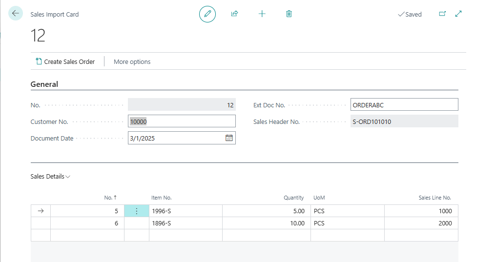Open the card in a new window
The width and height of the screenshot is (496, 262).
click(x=442, y=14)
